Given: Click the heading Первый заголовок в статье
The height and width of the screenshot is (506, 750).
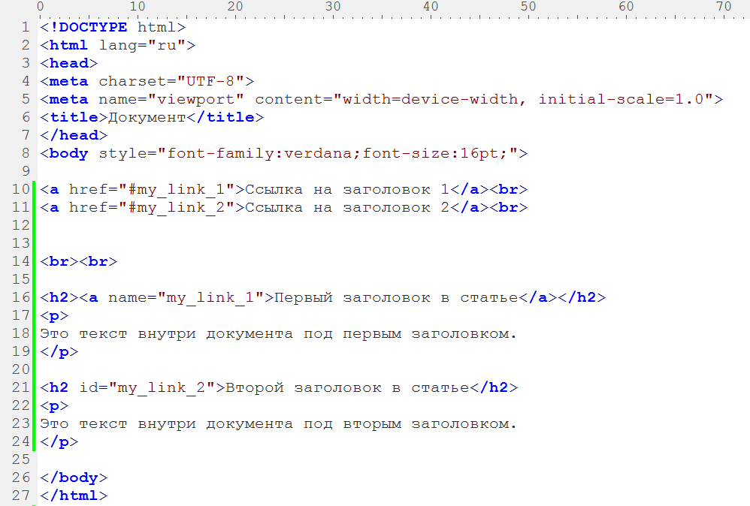Looking at the screenshot, I should [396, 298].
